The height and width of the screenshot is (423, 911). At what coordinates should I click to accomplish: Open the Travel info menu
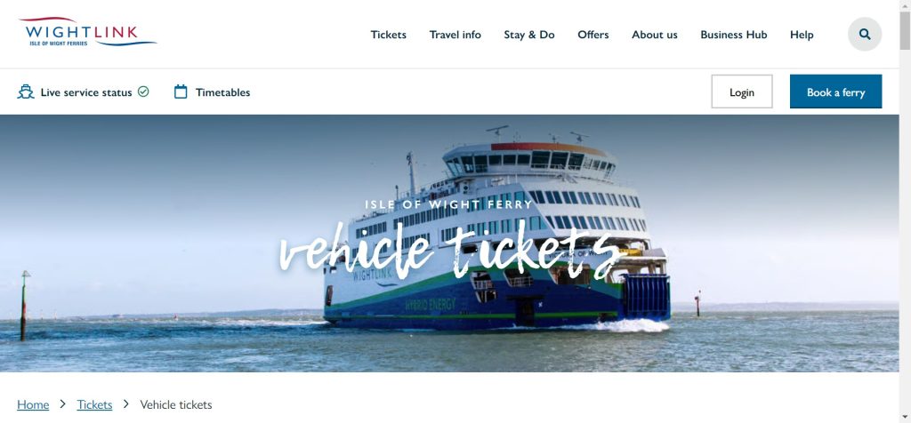(455, 35)
